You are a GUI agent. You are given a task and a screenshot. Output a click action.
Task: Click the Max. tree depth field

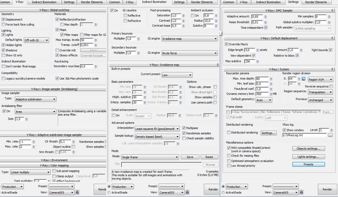point(262,79)
